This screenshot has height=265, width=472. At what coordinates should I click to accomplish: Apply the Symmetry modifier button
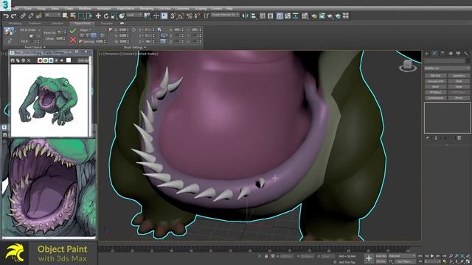click(x=459, y=76)
